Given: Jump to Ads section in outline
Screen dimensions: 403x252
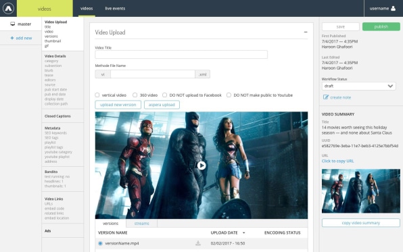Looking at the screenshot, I should 47,230.
